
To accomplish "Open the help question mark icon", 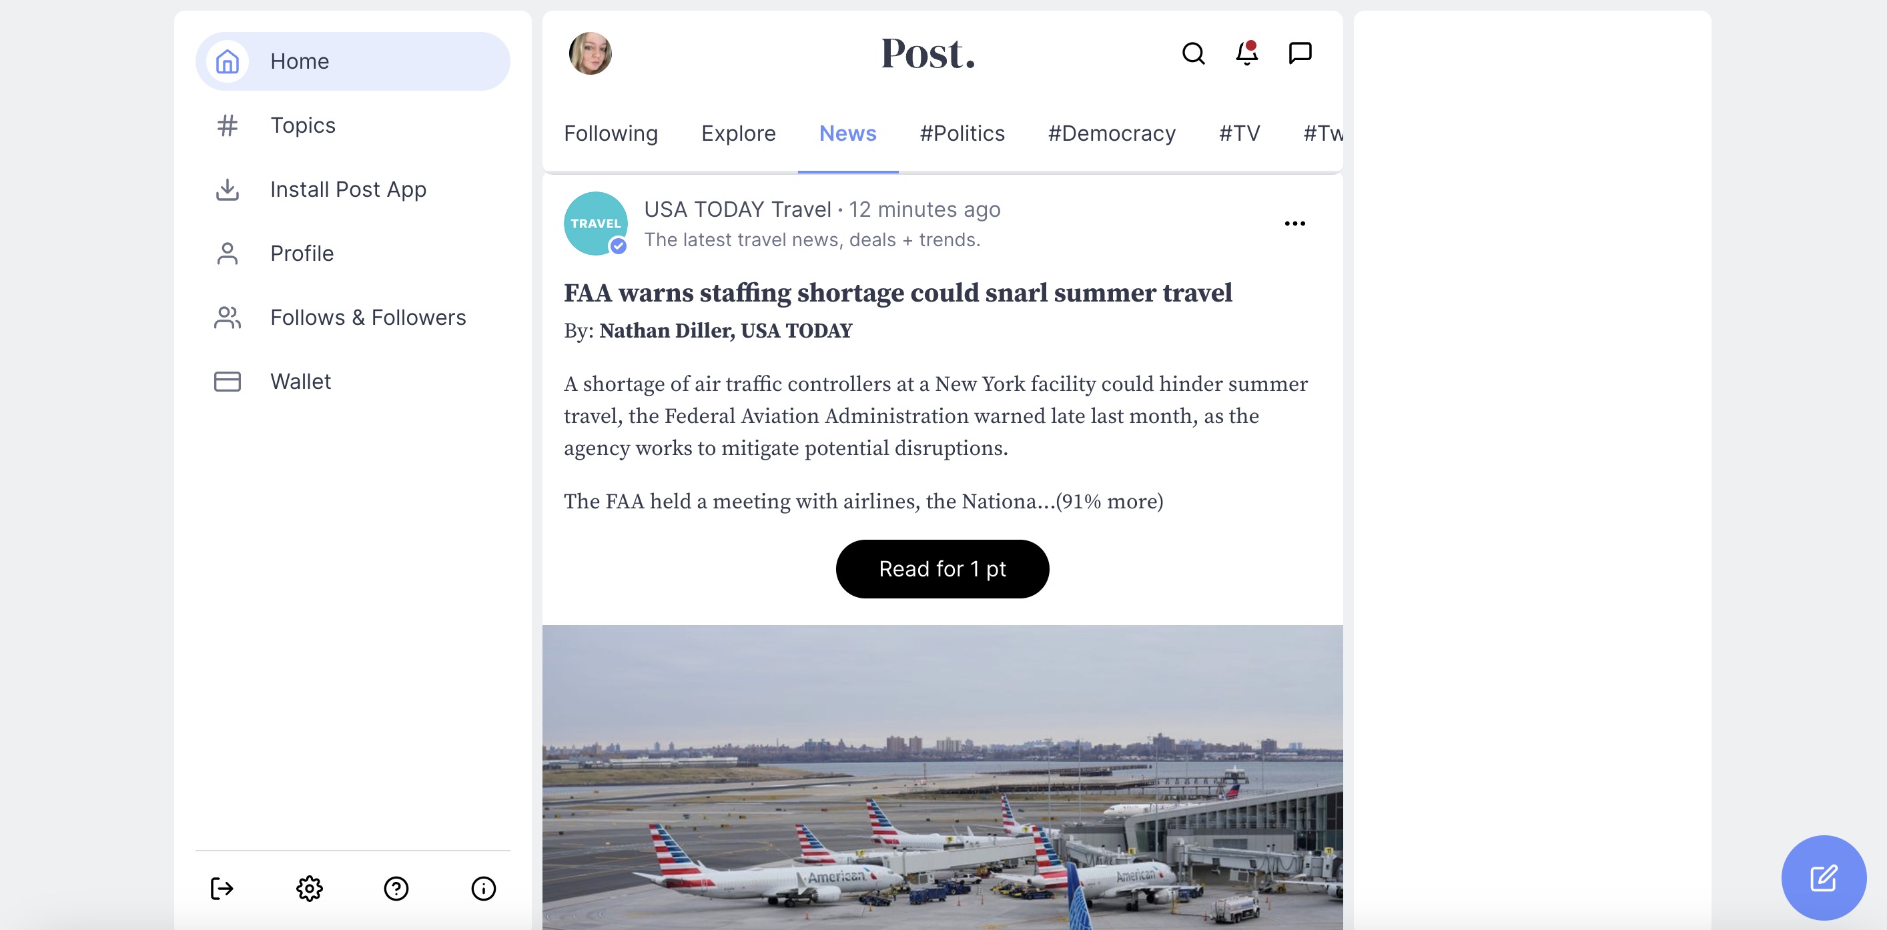I will 396,888.
